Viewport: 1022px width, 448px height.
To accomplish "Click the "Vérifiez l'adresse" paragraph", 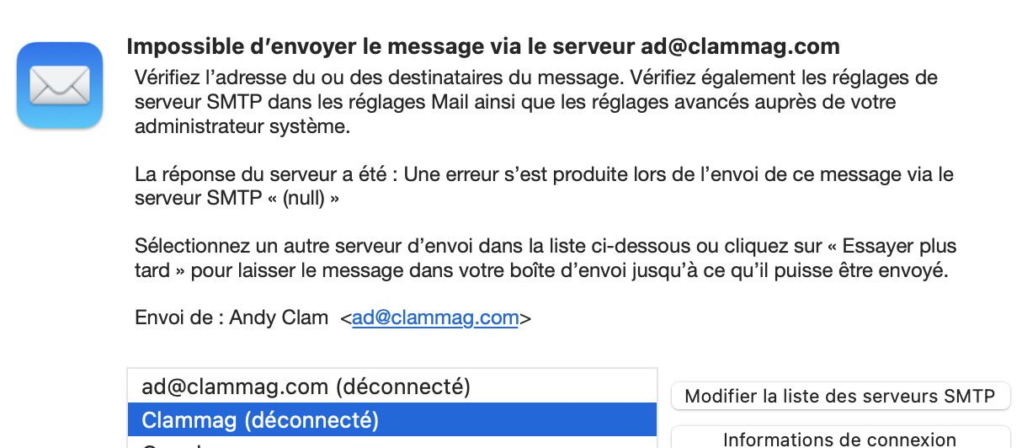I will (535, 103).
